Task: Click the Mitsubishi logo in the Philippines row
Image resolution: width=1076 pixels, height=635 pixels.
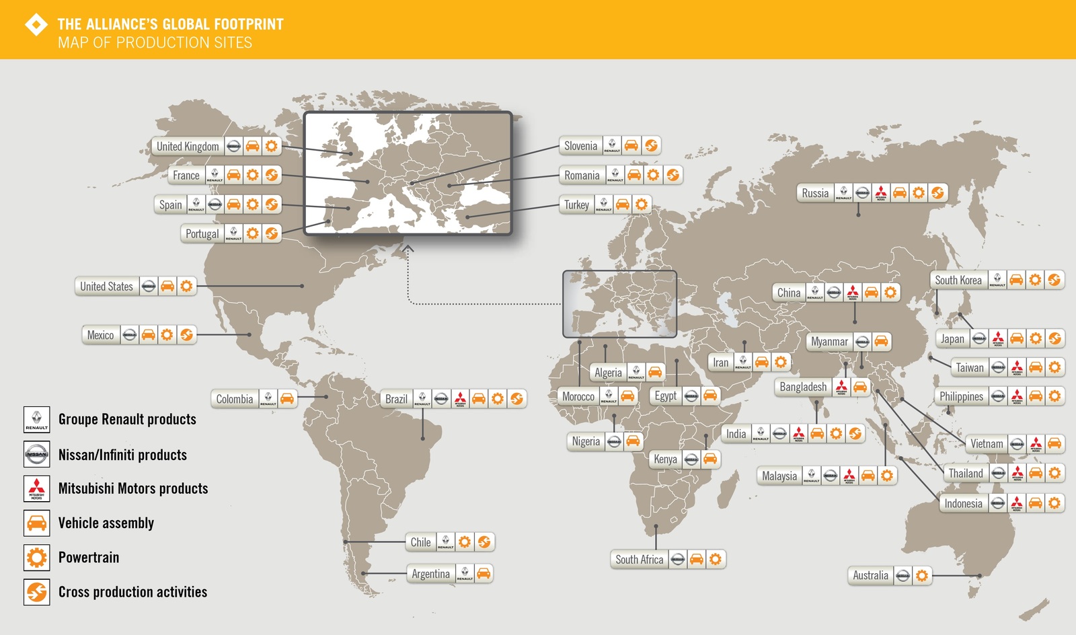Action: click(x=1017, y=396)
